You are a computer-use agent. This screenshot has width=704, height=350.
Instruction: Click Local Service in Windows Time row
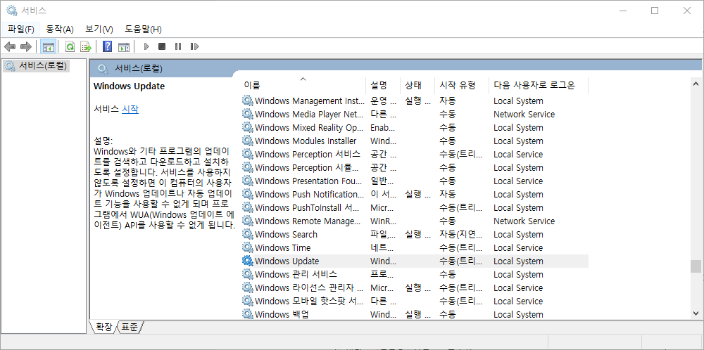click(518, 248)
